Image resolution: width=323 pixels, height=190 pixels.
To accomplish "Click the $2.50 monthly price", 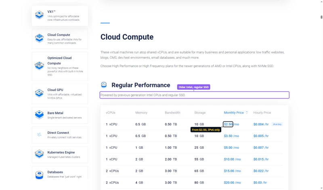I will pos(228,124).
